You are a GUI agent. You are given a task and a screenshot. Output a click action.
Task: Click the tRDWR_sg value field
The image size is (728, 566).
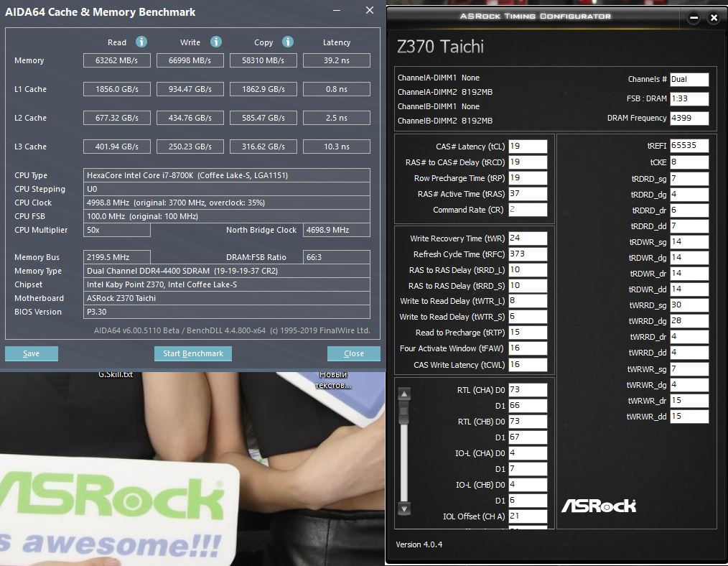tap(689, 242)
